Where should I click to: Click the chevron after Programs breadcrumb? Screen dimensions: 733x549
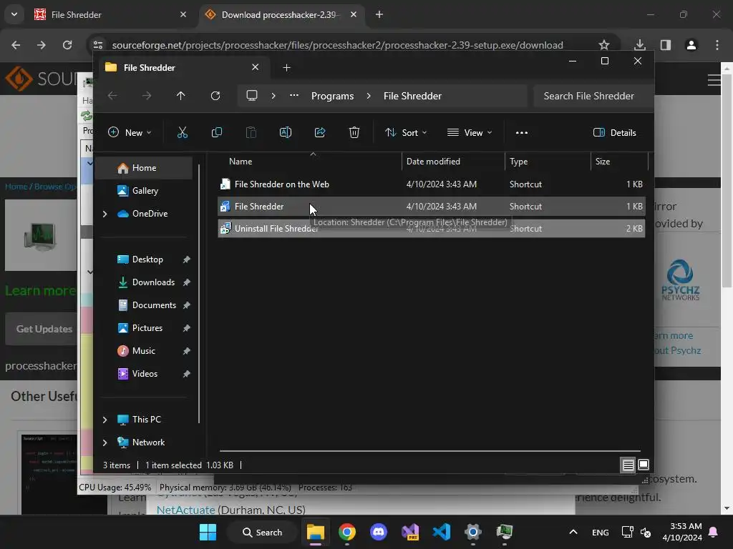(369, 96)
